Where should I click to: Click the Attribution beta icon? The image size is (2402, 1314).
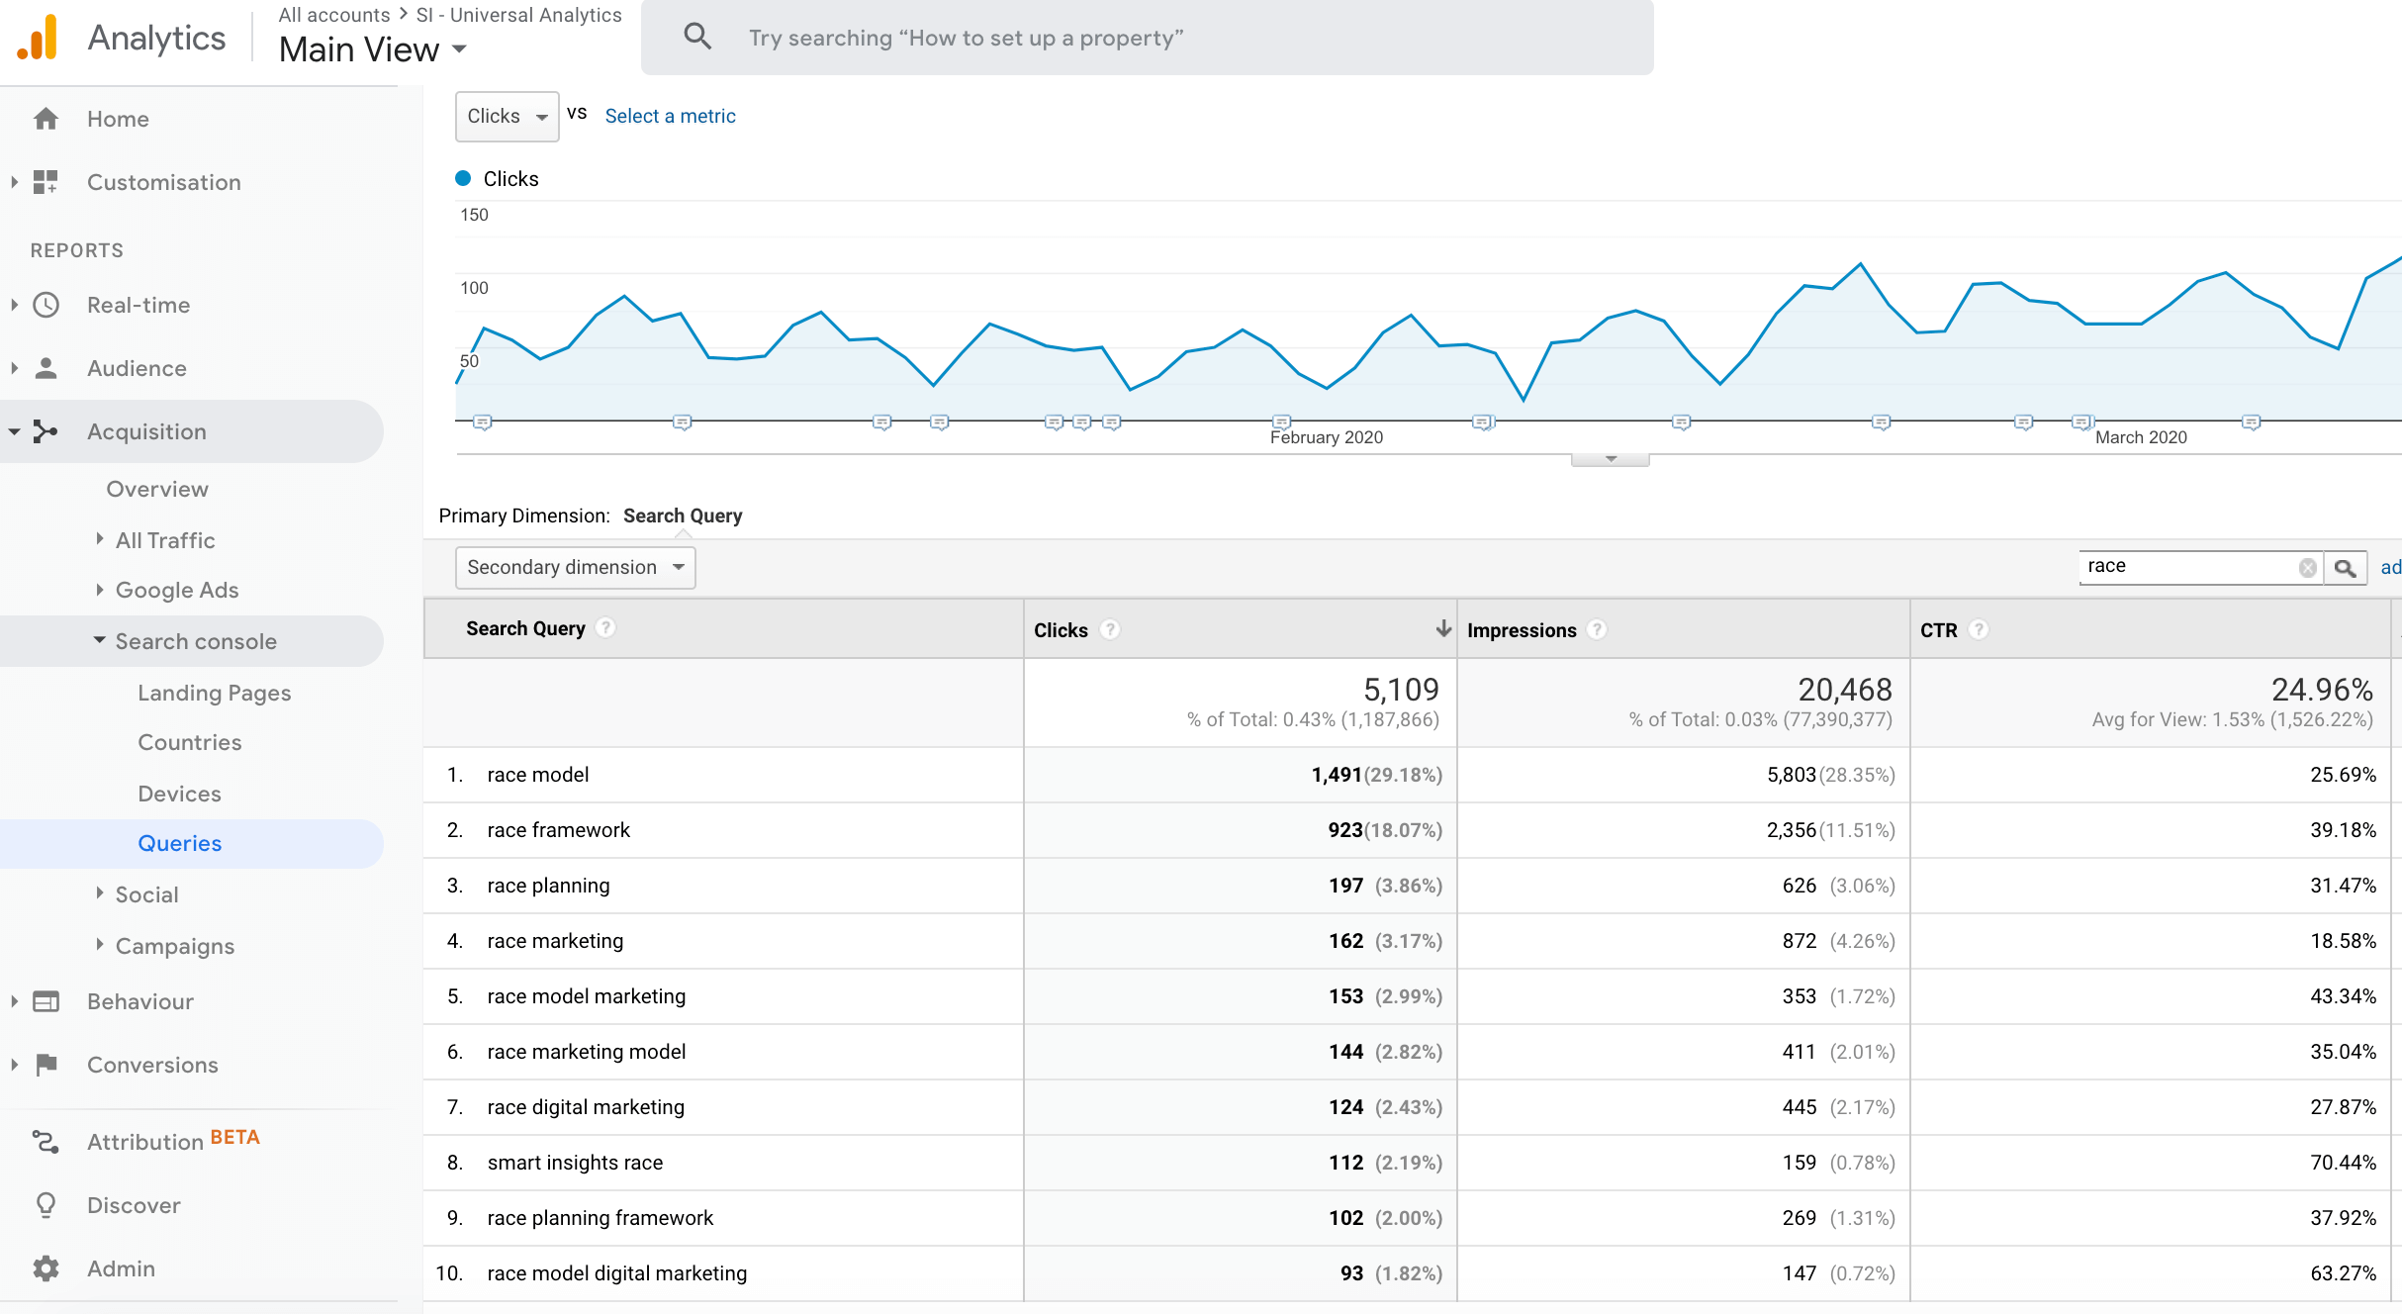(x=46, y=1142)
